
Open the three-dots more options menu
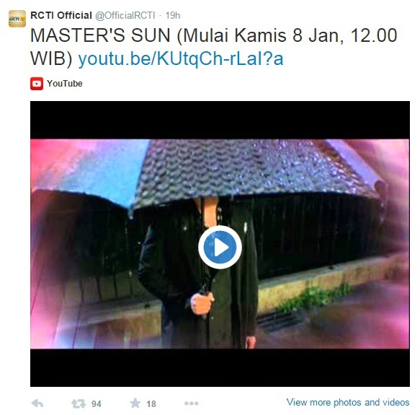pos(191,403)
